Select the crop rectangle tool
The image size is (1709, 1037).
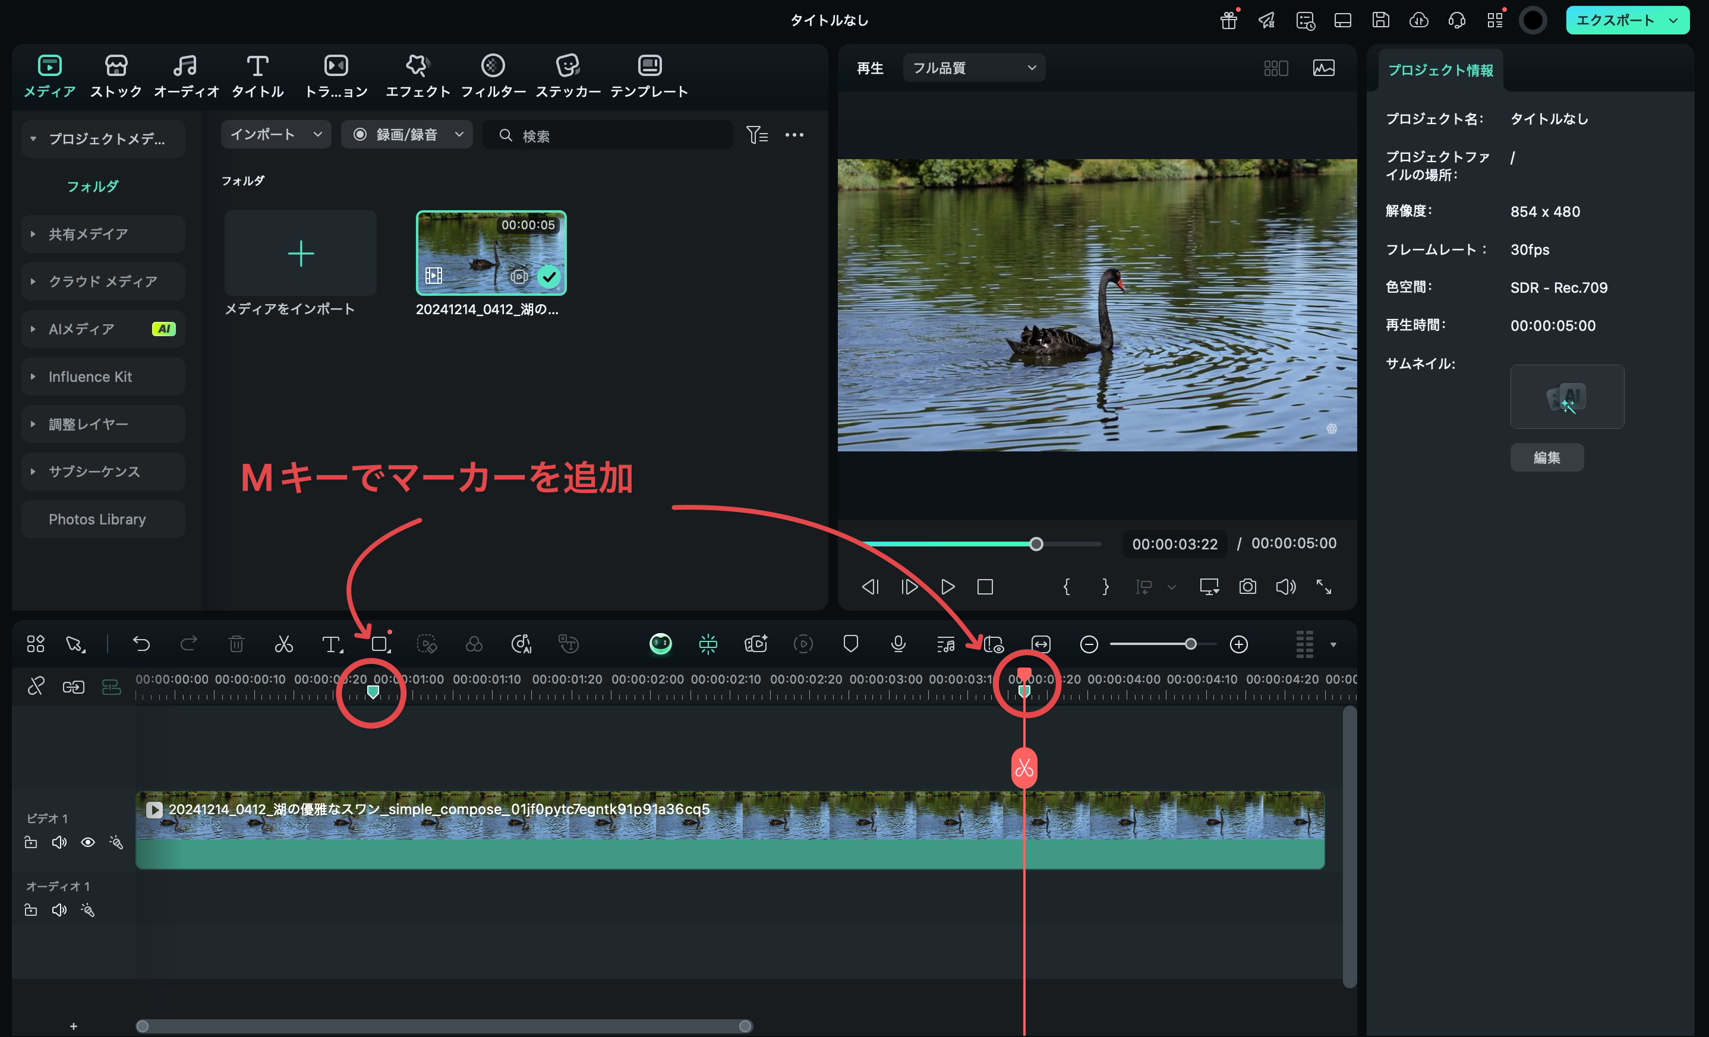click(380, 644)
